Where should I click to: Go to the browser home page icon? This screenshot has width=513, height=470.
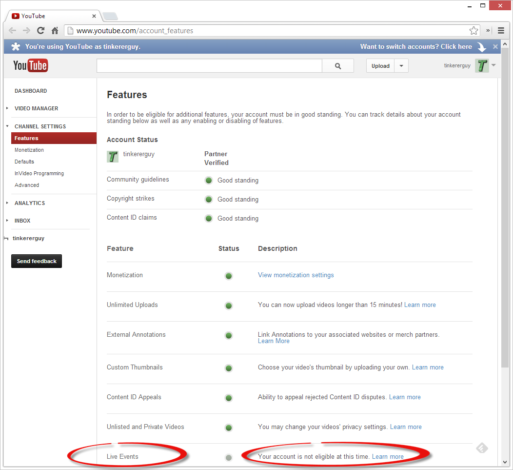[x=55, y=31]
